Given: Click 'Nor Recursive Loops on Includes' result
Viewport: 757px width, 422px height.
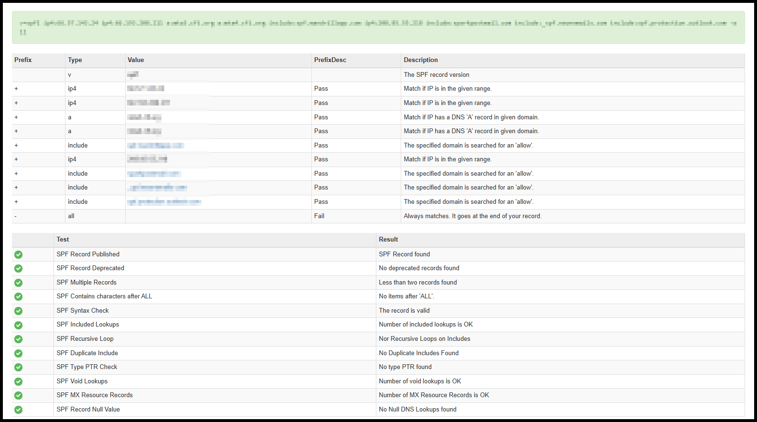Looking at the screenshot, I should (425, 338).
